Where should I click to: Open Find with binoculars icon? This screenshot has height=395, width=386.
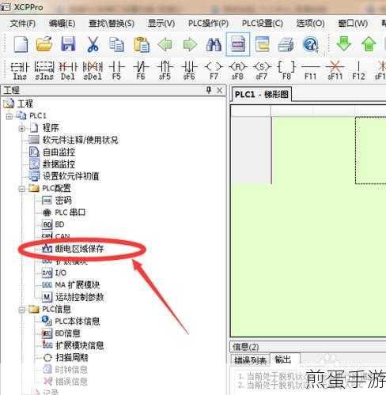214,44
